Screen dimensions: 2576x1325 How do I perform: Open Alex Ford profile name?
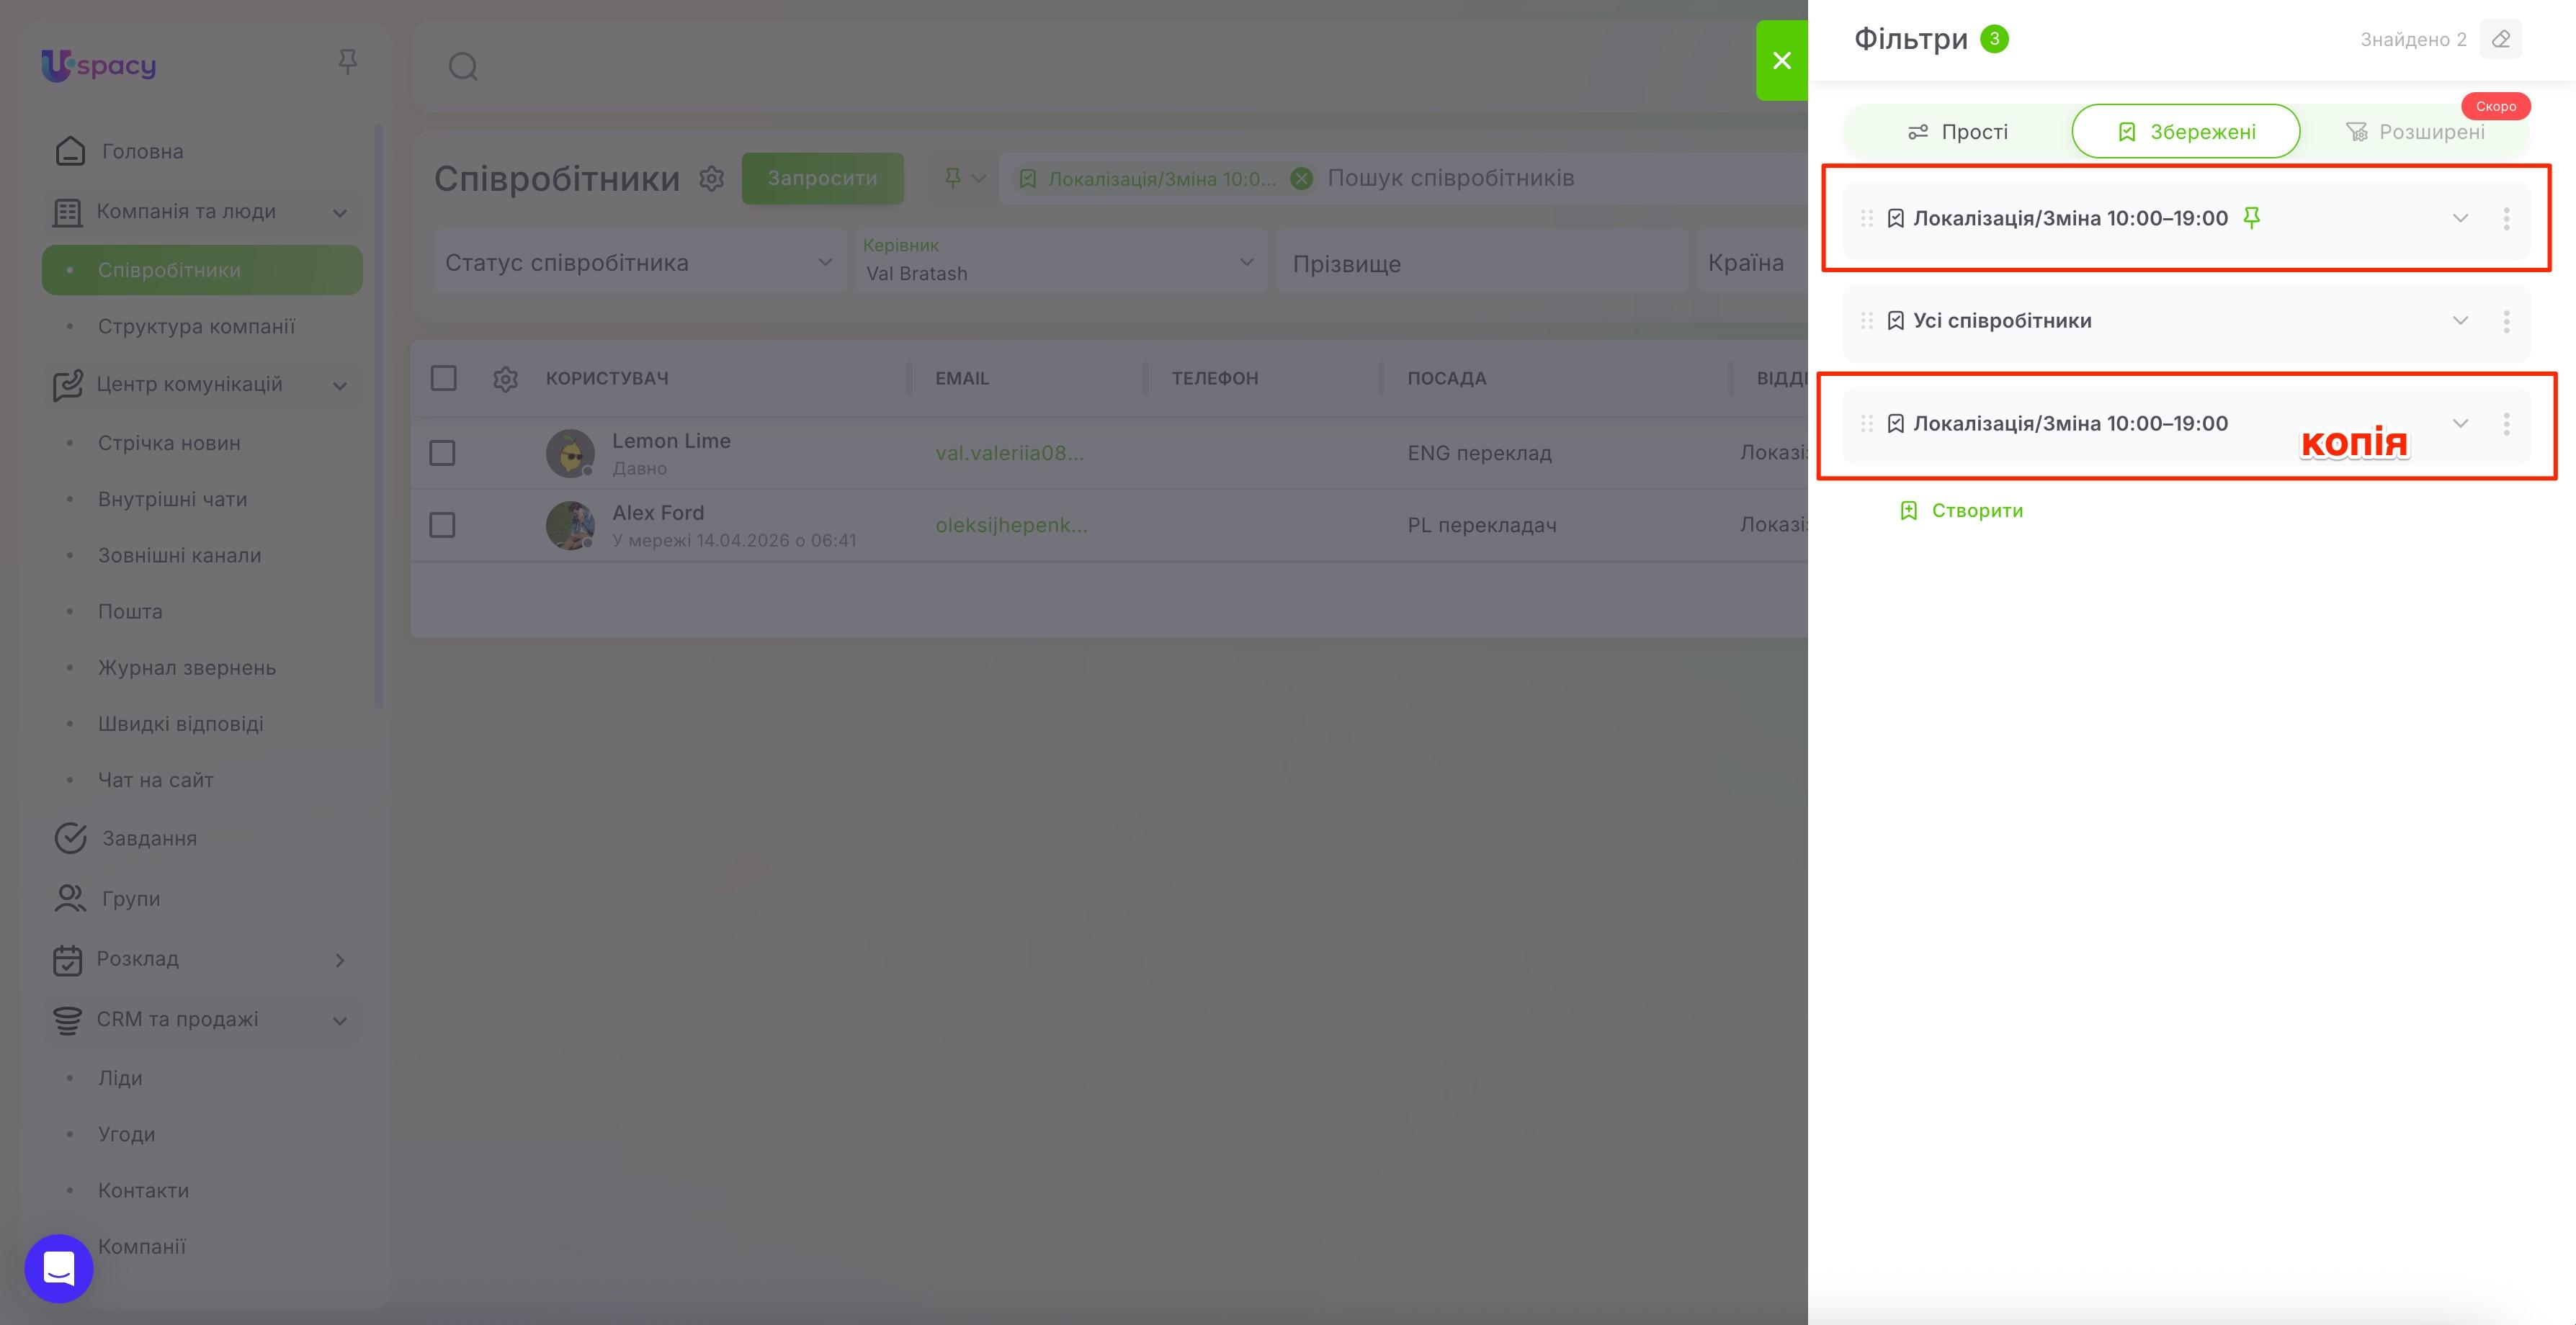pos(658,513)
